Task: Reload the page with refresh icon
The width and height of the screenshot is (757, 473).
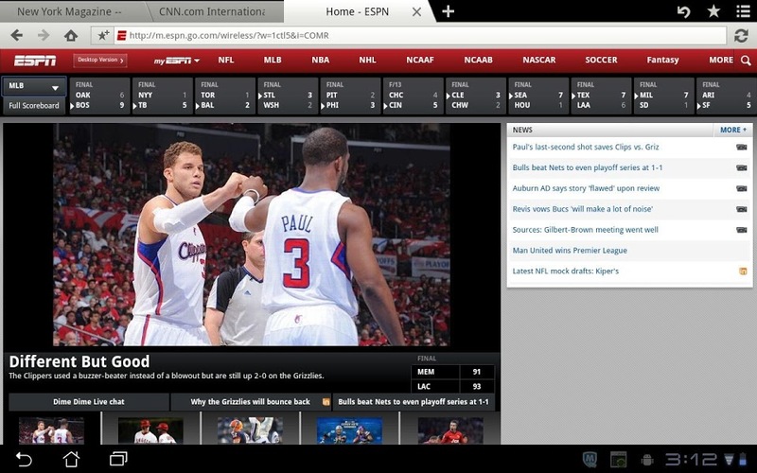Action: 741,35
